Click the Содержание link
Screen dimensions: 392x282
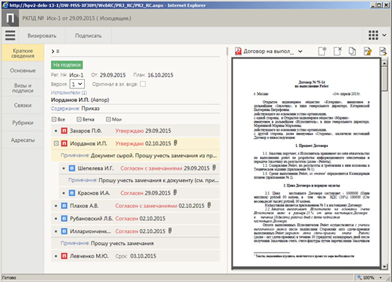coord(65,108)
